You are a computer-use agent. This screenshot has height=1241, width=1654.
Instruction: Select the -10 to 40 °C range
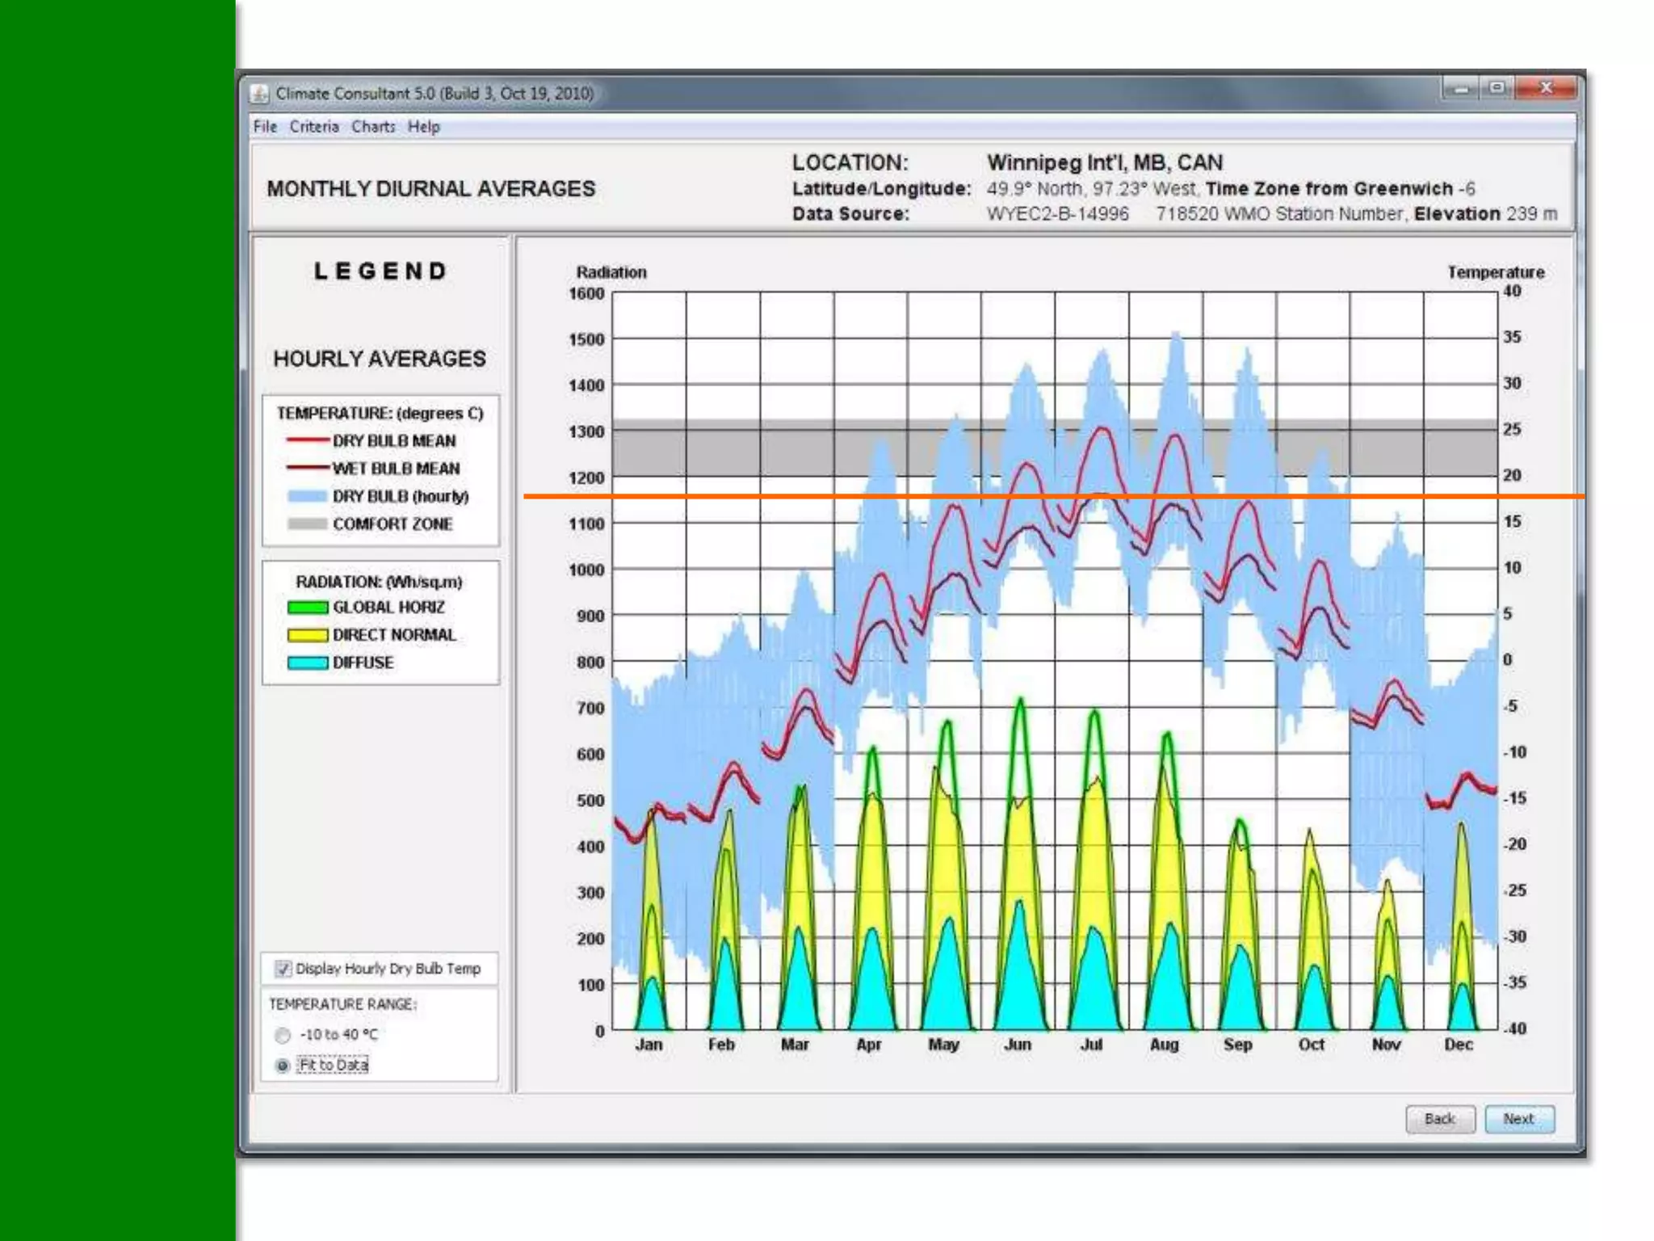click(x=283, y=1035)
